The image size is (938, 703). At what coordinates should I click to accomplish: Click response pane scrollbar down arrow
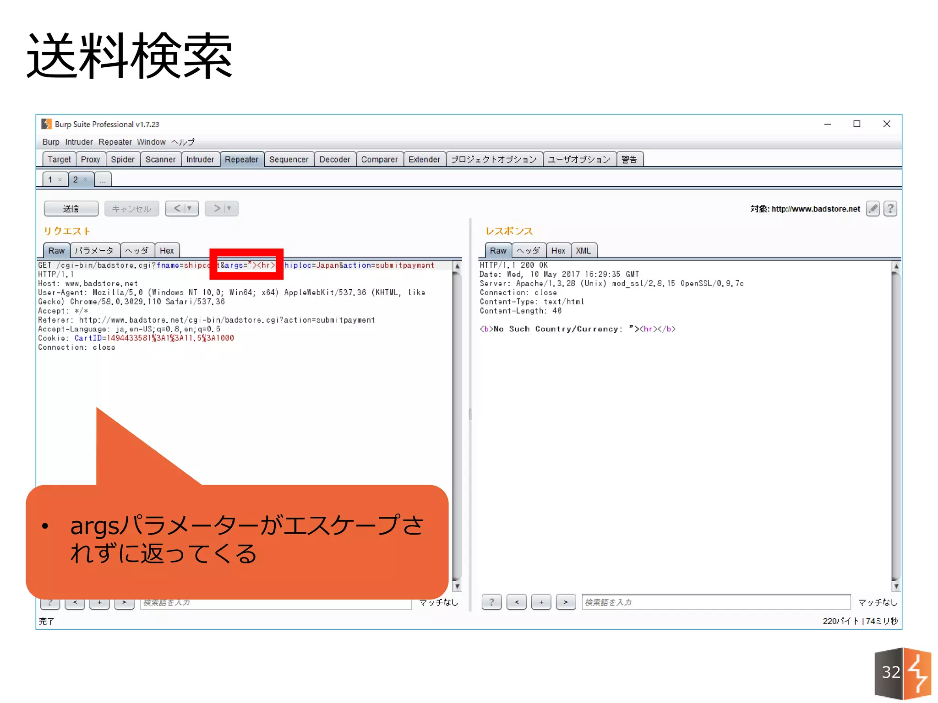click(x=896, y=586)
